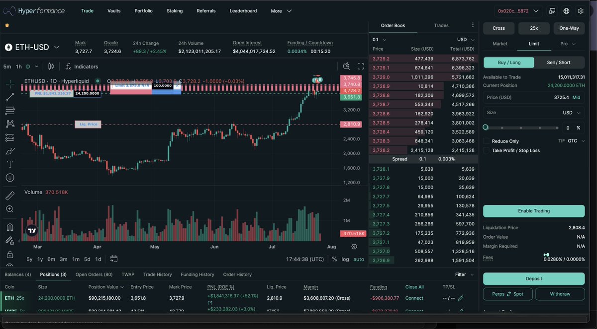Screen dimensions: 597x329
Task: Enable Take Profit / Stop Loss checkbox
Action: tap(486, 150)
